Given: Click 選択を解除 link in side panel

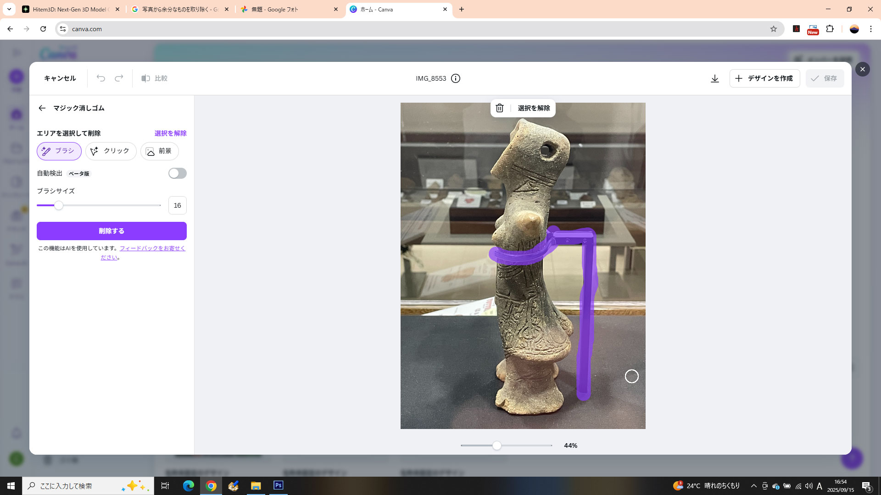Looking at the screenshot, I should [170, 133].
